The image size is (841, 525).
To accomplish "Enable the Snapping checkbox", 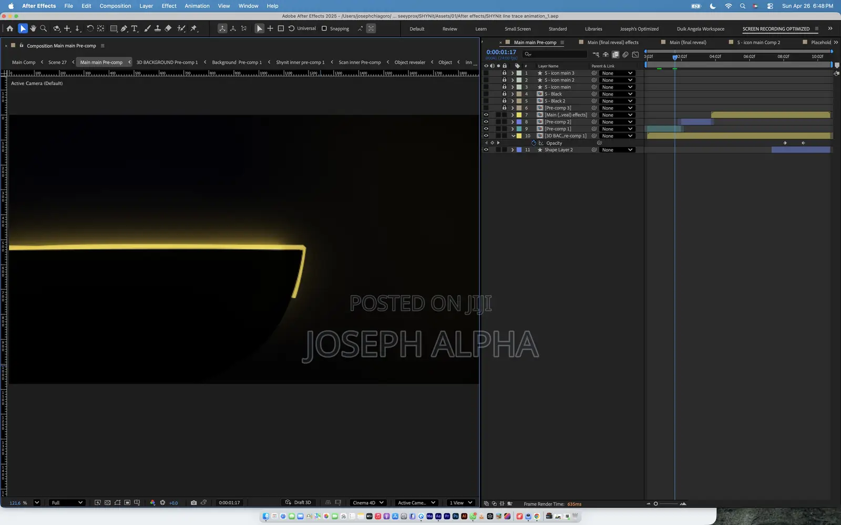I will click(x=324, y=28).
